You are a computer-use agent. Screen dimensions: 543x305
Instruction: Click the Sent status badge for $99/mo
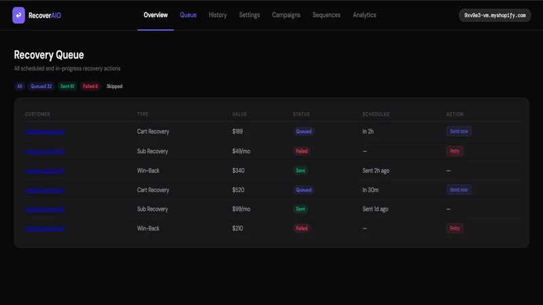[x=301, y=209]
